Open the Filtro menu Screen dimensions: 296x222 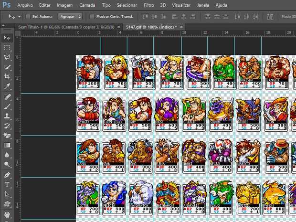pyautogui.click(x=148, y=5)
